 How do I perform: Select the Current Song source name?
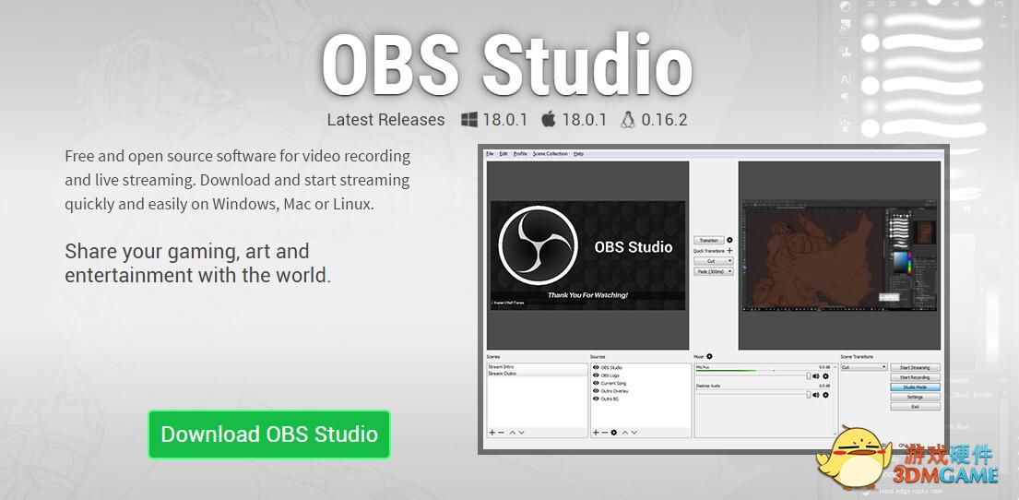pyautogui.click(x=613, y=384)
